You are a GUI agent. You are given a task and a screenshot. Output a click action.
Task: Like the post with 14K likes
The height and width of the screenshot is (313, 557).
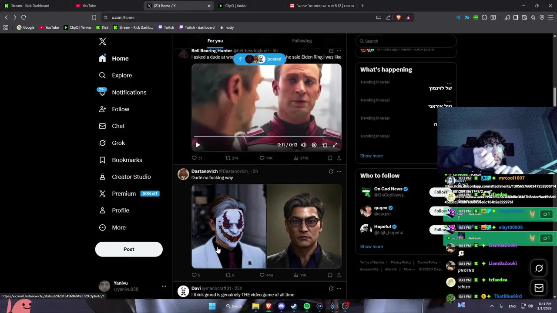(266, 158)
